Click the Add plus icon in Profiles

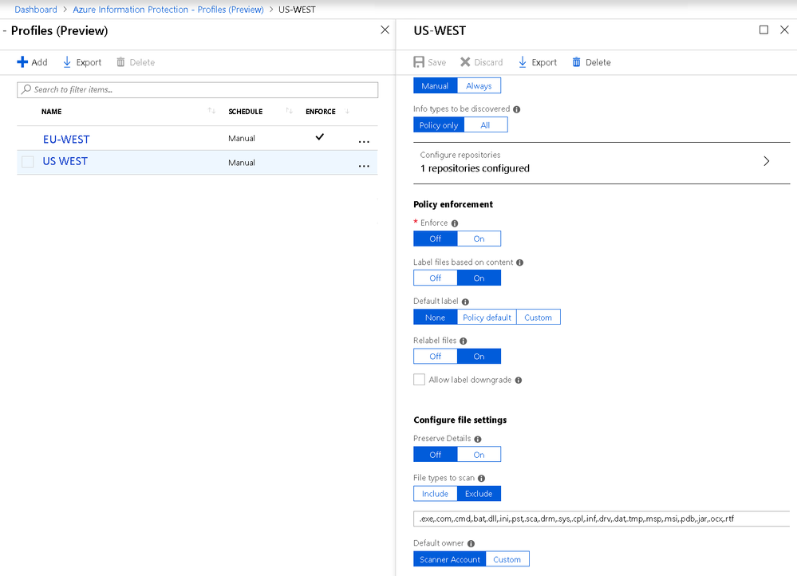[22, 62]
